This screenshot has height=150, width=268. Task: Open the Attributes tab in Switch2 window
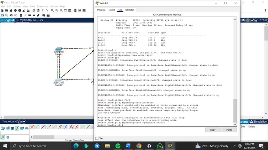pyautogui.click(x=130, y=10)
